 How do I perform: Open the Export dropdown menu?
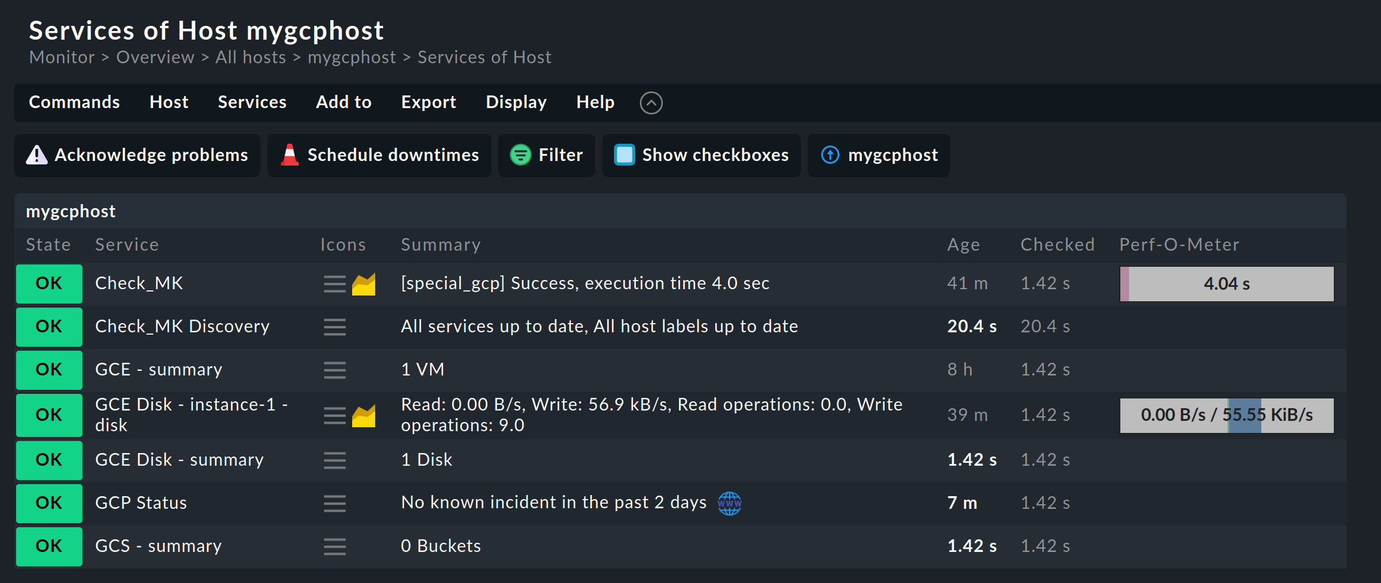pyautogui.click(x=429, y=102)
